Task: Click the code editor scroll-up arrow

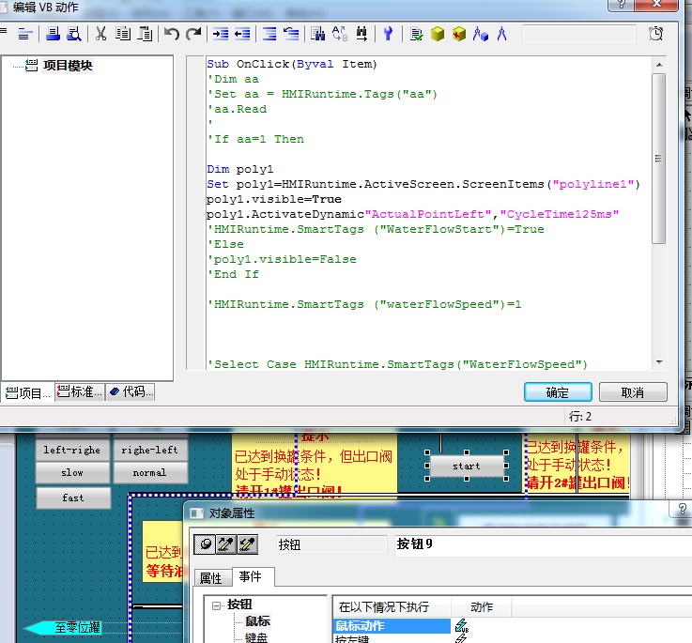Action: pos(659,65)
